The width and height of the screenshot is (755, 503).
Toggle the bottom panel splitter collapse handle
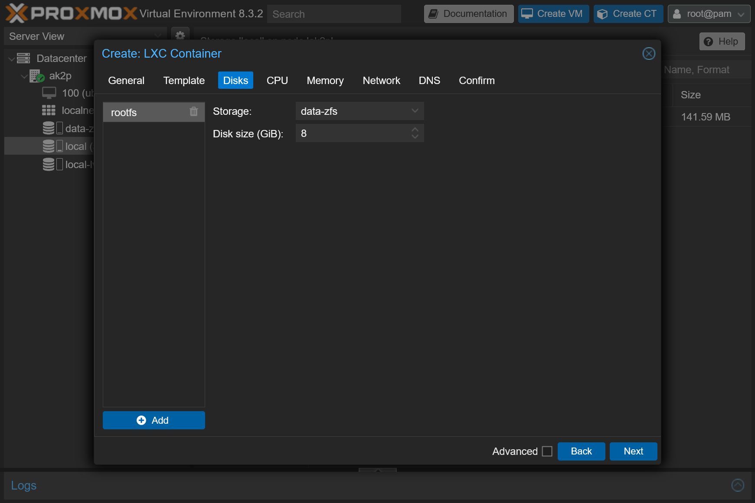tap(378, 470)
